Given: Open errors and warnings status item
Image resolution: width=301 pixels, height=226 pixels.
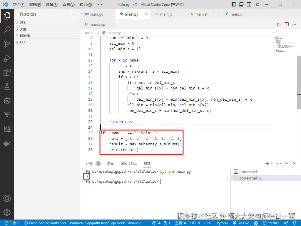Looking at the screenshot, I should tap(12, 223).
